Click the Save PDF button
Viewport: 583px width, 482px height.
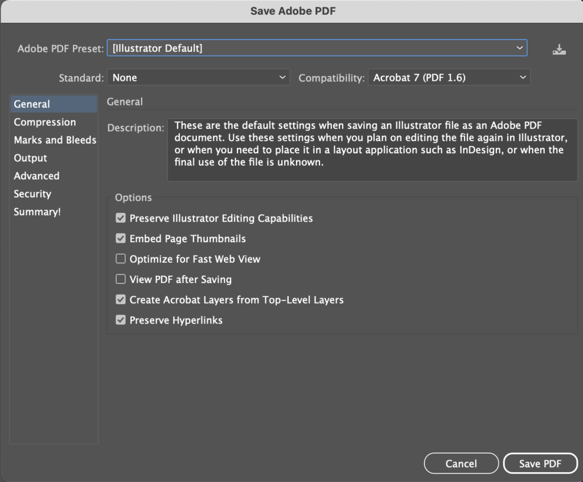[x=540, y=463]
